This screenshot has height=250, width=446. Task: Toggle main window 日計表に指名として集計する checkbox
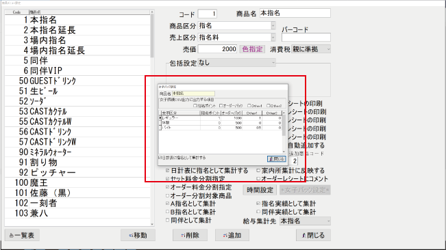(168, 171)
